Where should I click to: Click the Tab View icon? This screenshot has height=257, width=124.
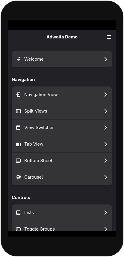point(18,144)
